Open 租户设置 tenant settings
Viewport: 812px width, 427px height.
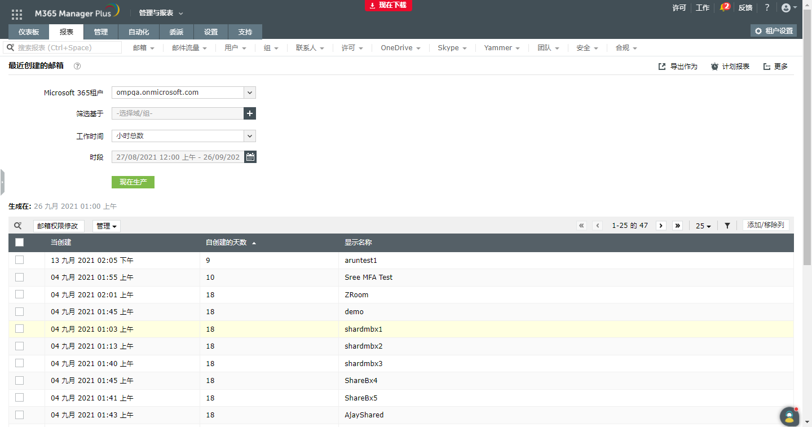[774, 31]
